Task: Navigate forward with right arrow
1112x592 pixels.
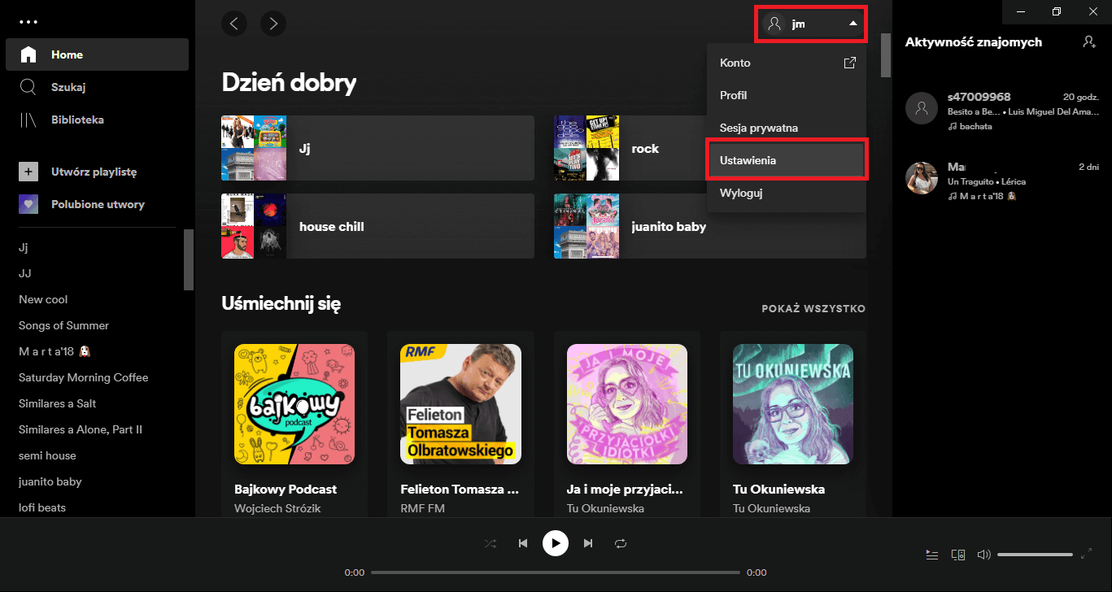Action: [273, 24]
